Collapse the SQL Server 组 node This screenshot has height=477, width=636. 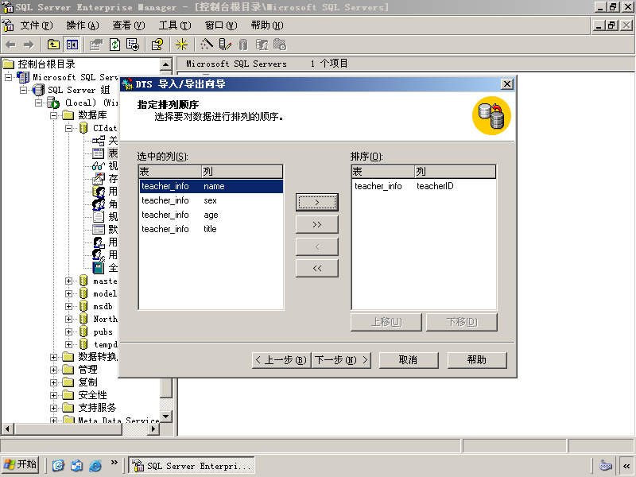pos(24,90)
